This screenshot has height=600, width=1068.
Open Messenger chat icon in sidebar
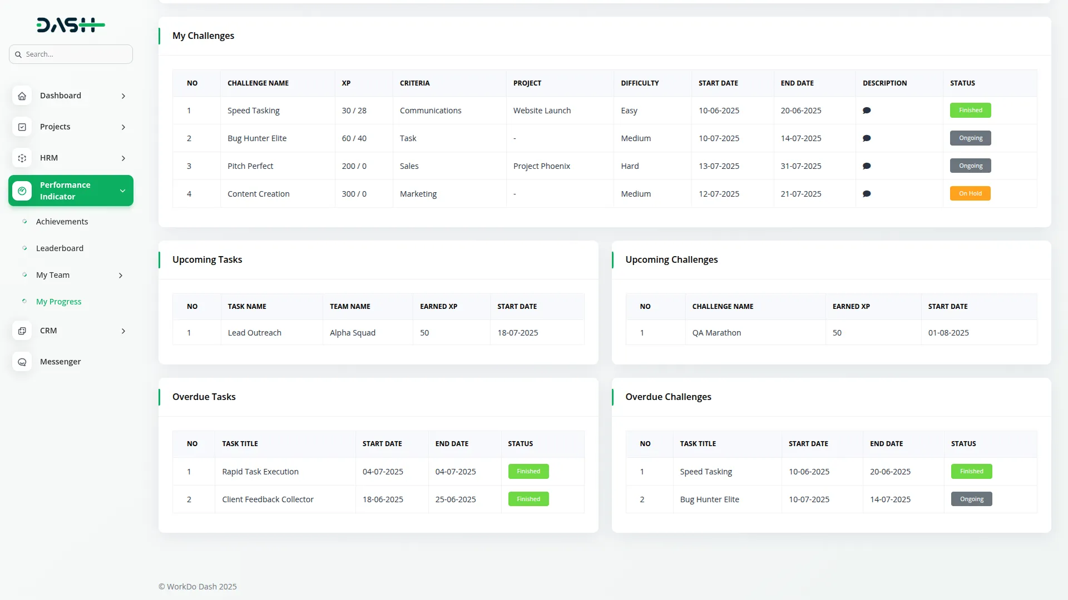(x=22, y=362)
